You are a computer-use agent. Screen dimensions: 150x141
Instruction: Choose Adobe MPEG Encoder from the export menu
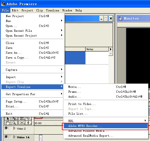[106, 126]
